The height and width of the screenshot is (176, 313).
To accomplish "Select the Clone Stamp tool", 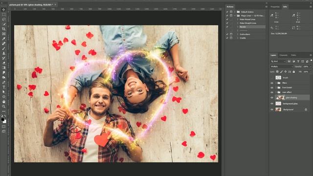I will [x=3, y=53].
